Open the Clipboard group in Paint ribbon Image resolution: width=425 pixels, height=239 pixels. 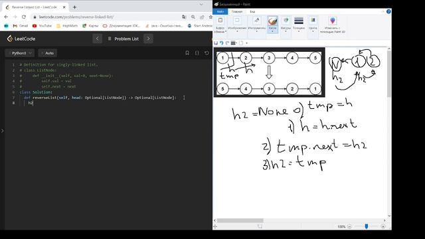(x=220, y=25)
